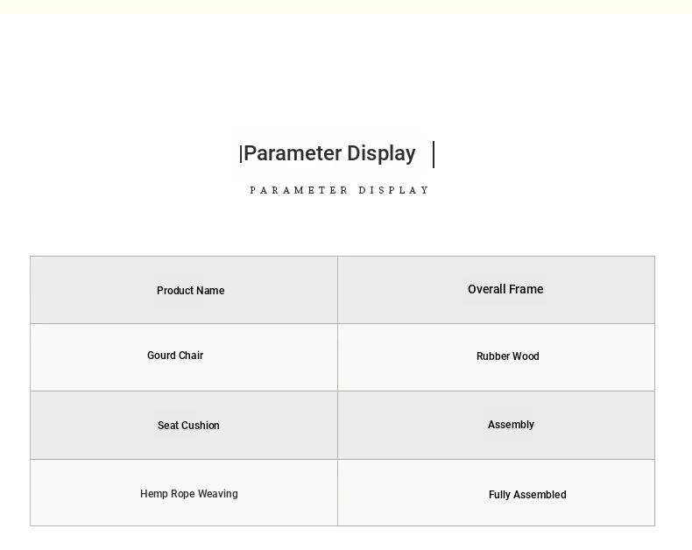Click the spaced-out PARAMETER subtitle word
The height and width of the screenshot is (550, 692).
point(299,190)
